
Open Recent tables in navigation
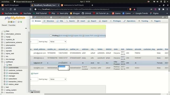[4, 25]
